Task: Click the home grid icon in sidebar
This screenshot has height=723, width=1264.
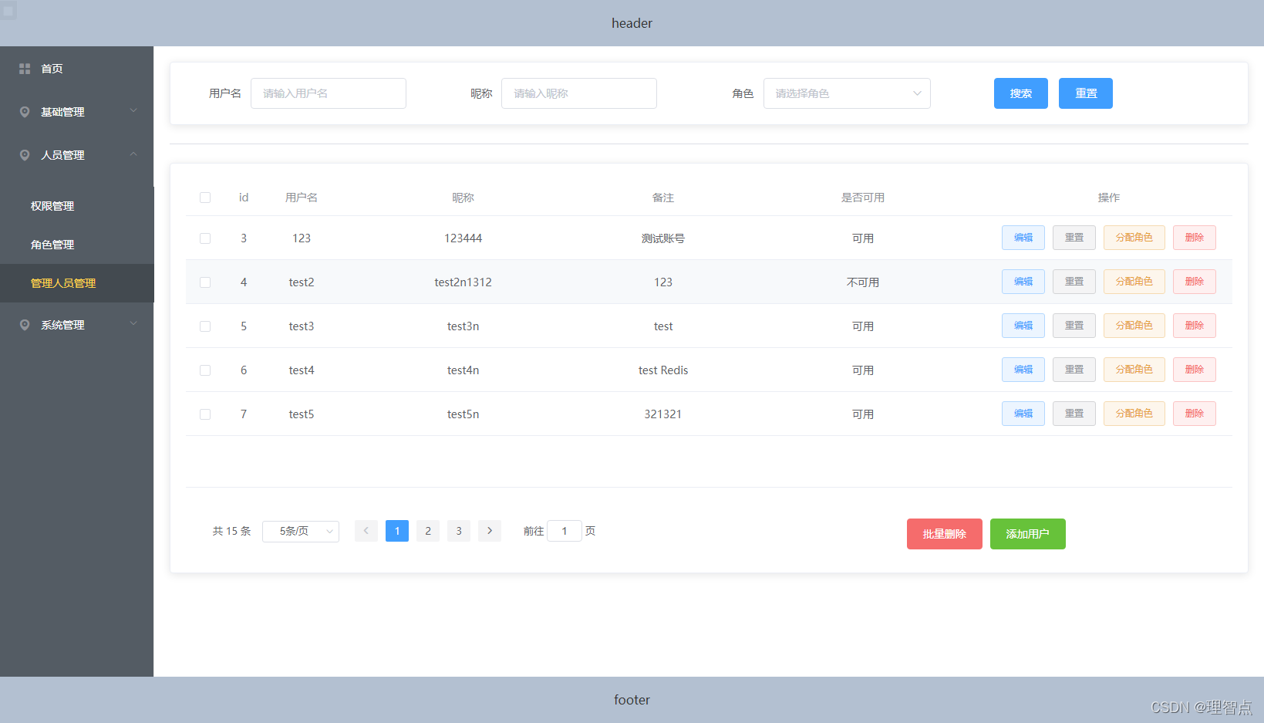Action: pyautogui.click(x=25, y=69)
